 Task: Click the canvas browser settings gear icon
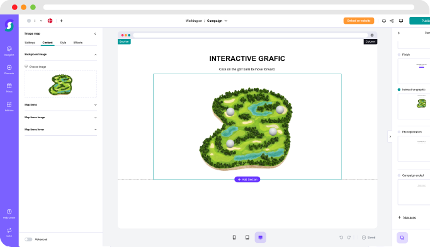[x=372, y=35]
